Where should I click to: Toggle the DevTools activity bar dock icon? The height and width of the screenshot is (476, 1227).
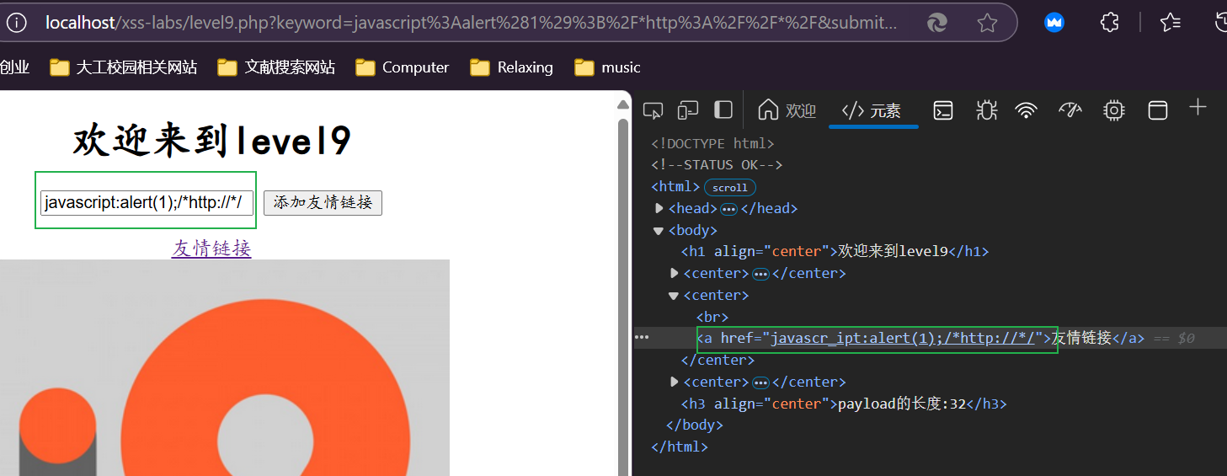(723, 110)
